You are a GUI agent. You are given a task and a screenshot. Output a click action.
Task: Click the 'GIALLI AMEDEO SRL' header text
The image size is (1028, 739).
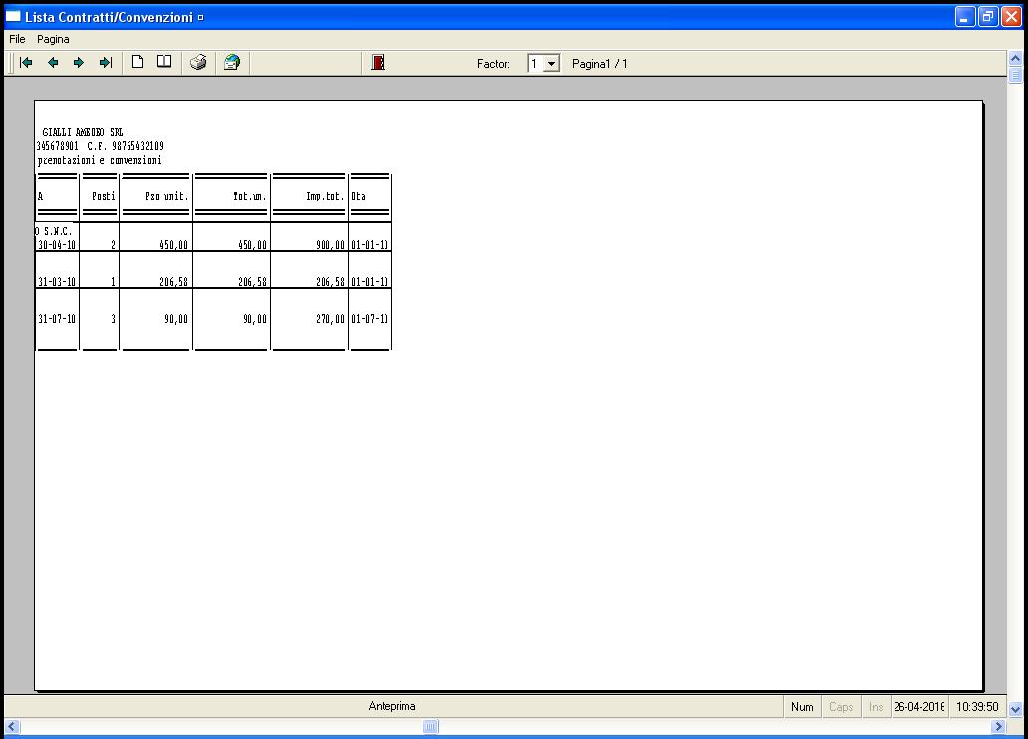pos(82,132)
